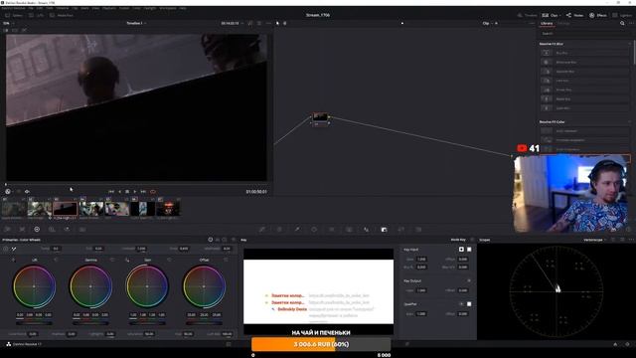This screenshot has height=358, width=636.
Task: Open the Qualifier eyedropper palette
Action: pos(297,230)
